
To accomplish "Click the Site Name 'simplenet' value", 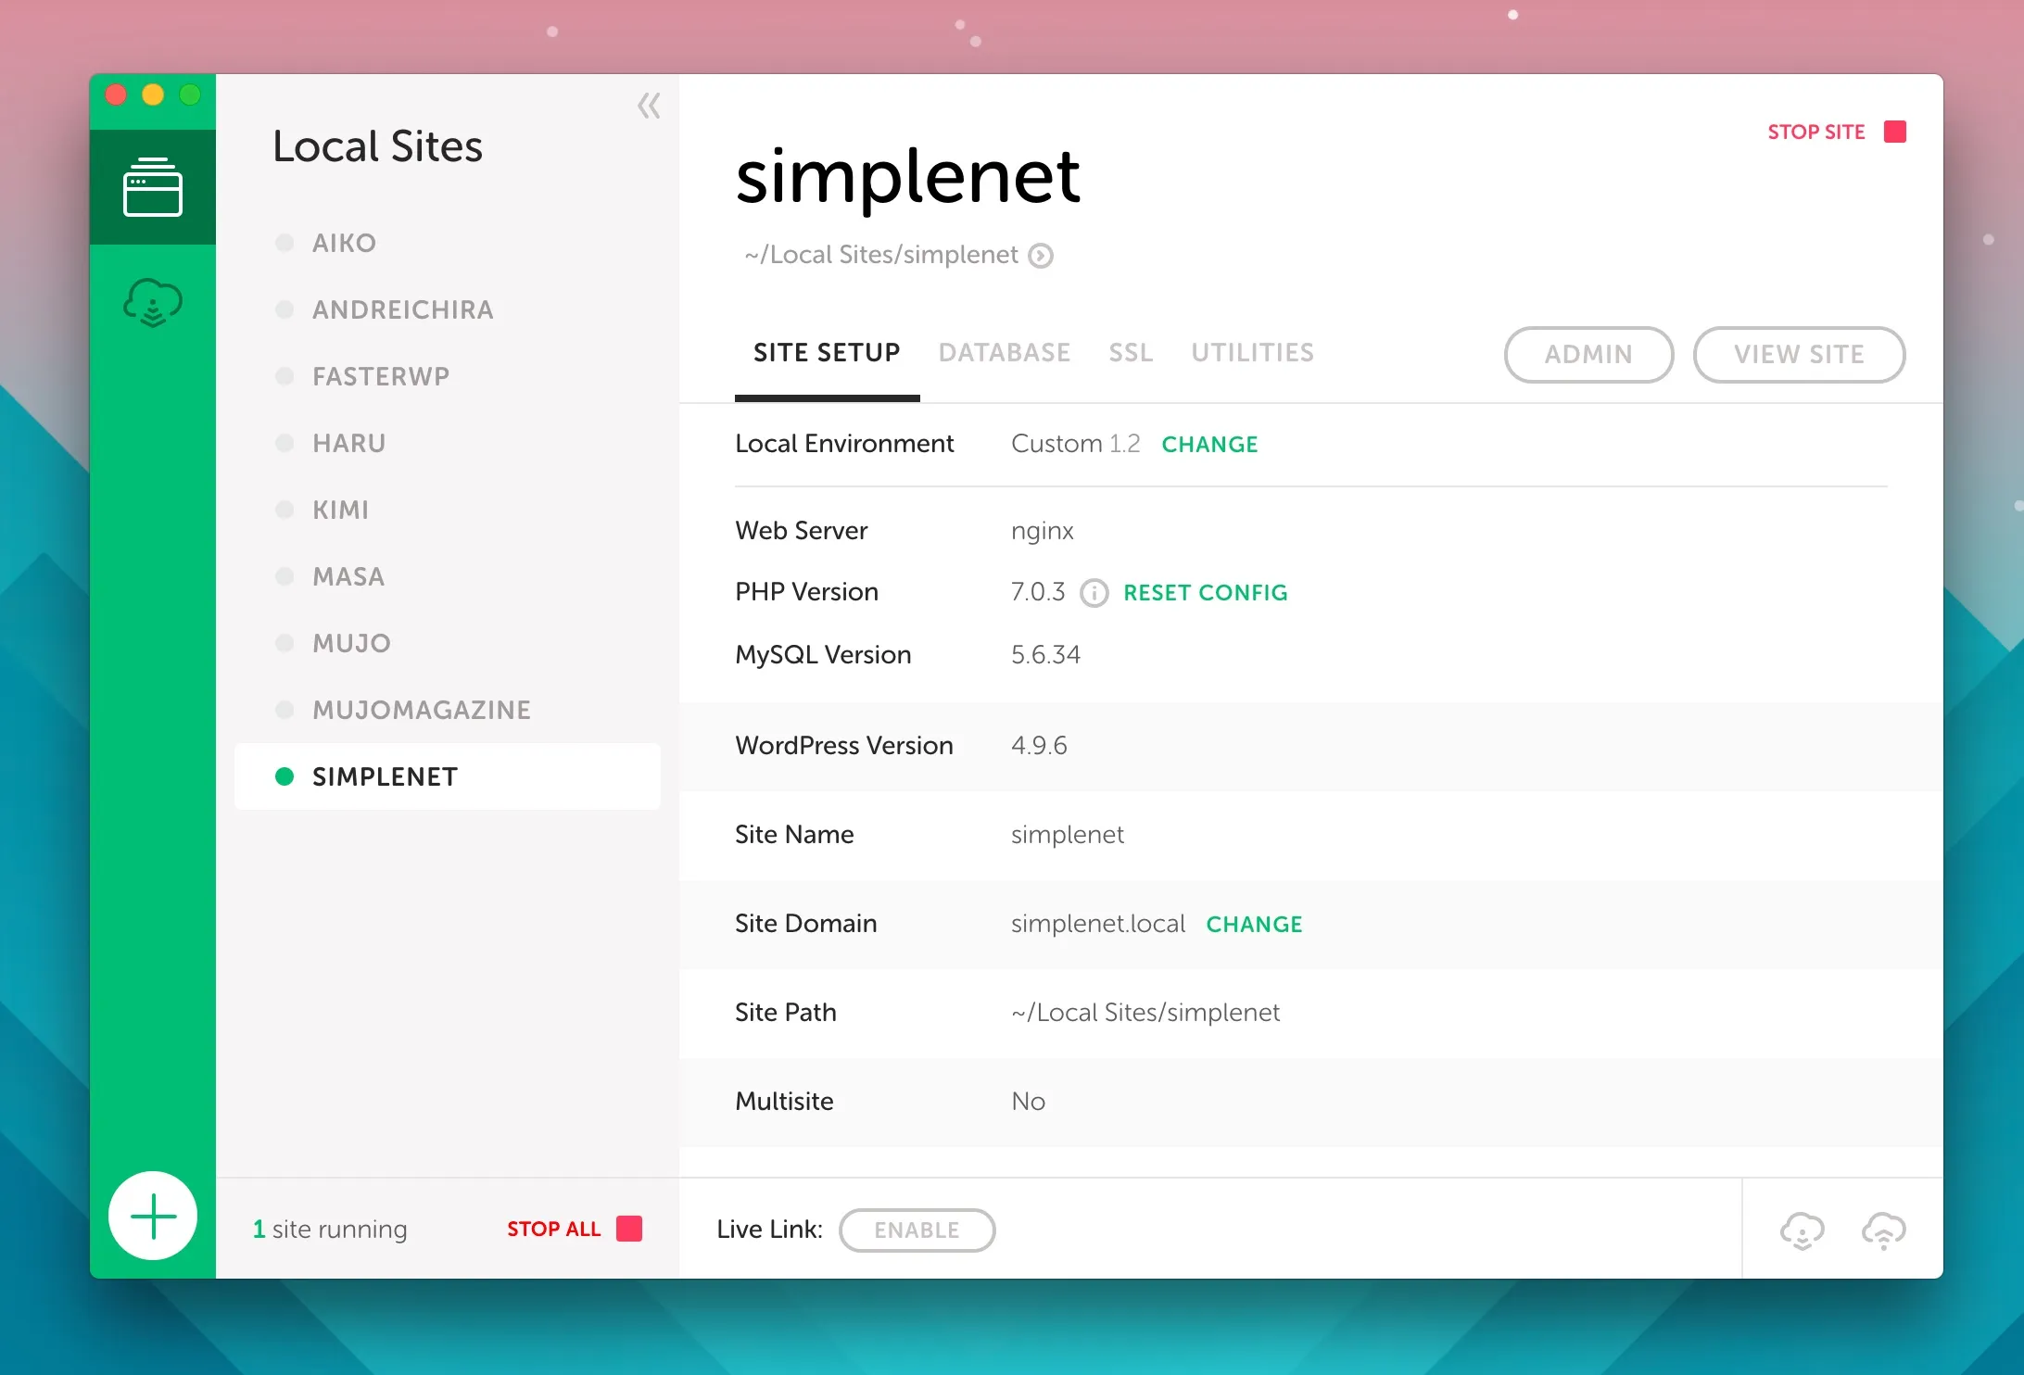I will pyautogui.click(x=1067, y=836).
